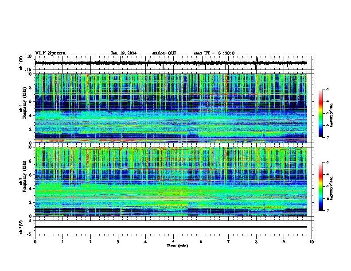The image size is (351, 271).
Task: Click the log(PSD) label beside ch.2 colorbar
Action: tap(332, 188)
